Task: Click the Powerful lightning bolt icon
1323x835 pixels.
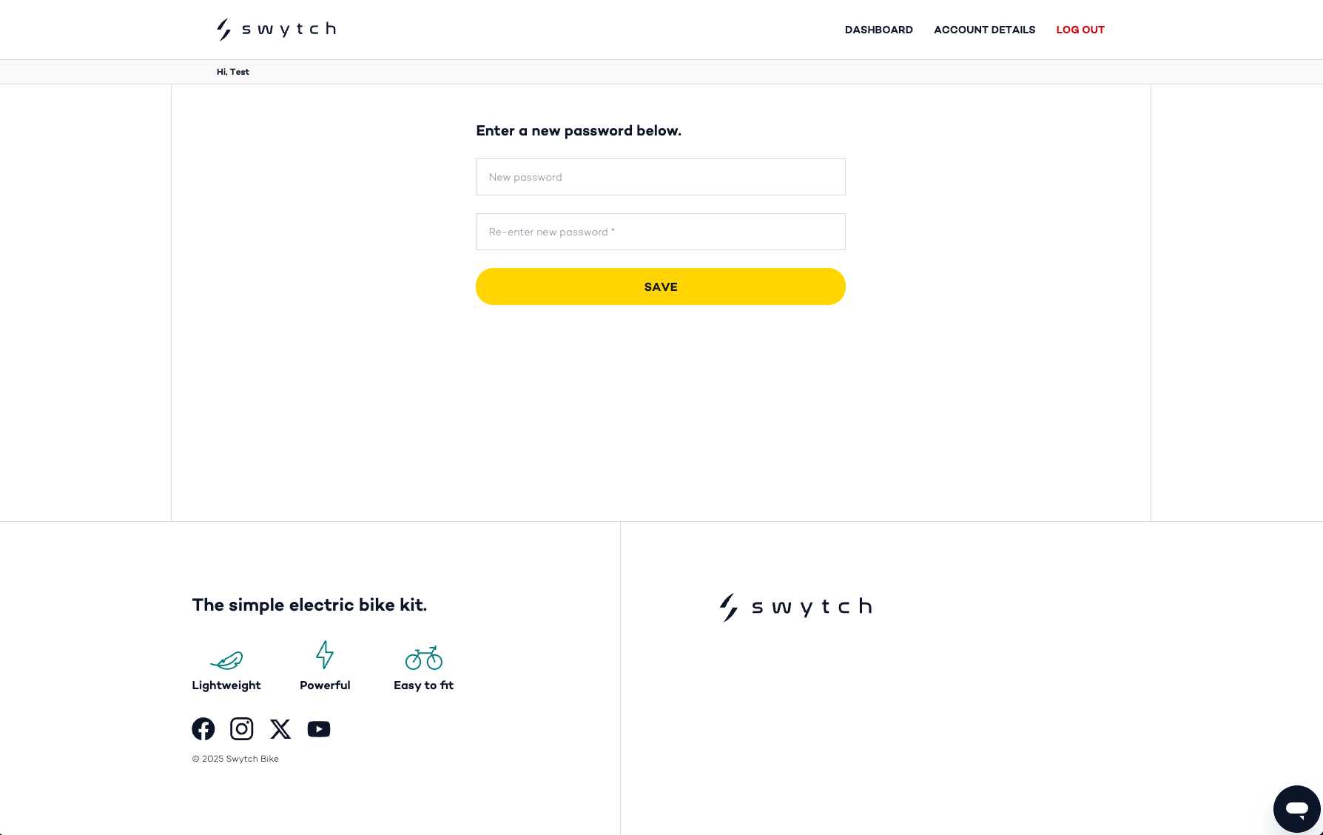Action: click(325, 655)
